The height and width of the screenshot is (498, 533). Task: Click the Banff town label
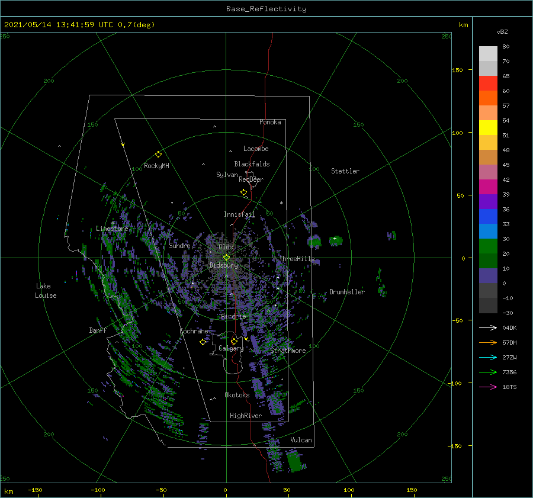[x=98, y=330]
